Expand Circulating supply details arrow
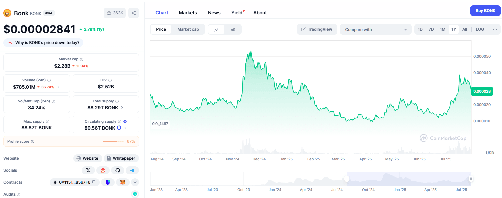Image resolution: width=502 pixels, height=198 pixels. point(125,128)
